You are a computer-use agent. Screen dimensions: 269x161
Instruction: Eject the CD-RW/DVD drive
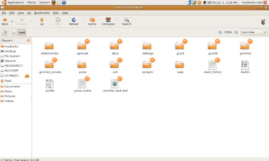27,76
